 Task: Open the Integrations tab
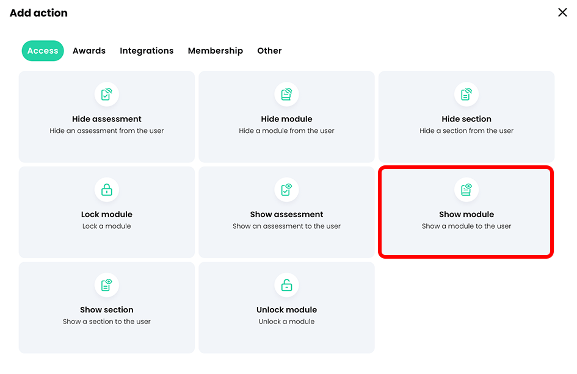tap(147, 51)
